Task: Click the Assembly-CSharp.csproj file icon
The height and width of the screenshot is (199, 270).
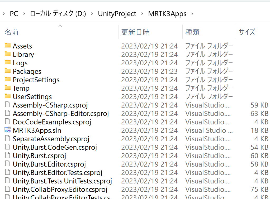Action: pos(8,105)
